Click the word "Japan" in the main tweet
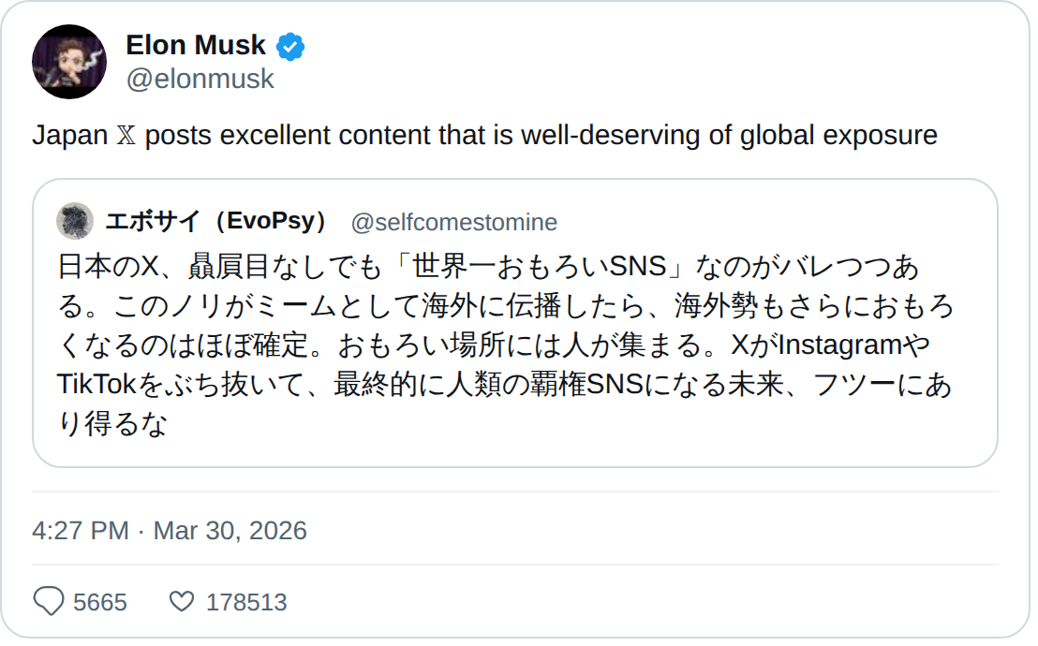The height and width of the screenshot is (646, 1038). click(x=69, y=136)
